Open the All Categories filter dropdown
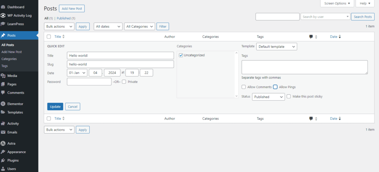The width and height of the screenshot is (379, 172). pyautogui.click(x=140, y=26)
